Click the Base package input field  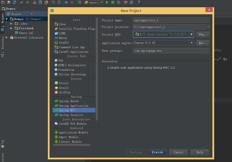pyautogui.click(x=171, y=51)
